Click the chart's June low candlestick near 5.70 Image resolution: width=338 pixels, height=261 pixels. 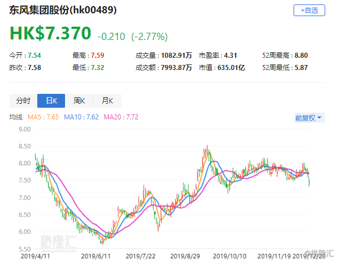tap(102, 242)
